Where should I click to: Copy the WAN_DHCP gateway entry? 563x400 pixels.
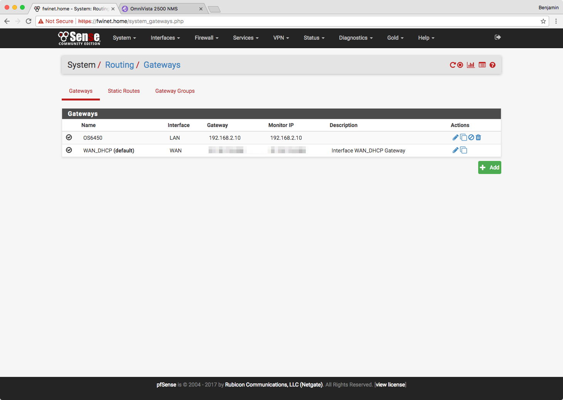464,150
